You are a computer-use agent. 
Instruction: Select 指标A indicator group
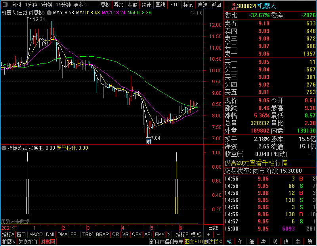[8, 234]
